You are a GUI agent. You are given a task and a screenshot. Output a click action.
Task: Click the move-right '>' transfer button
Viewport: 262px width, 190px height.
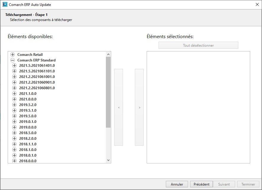[139, 107]
